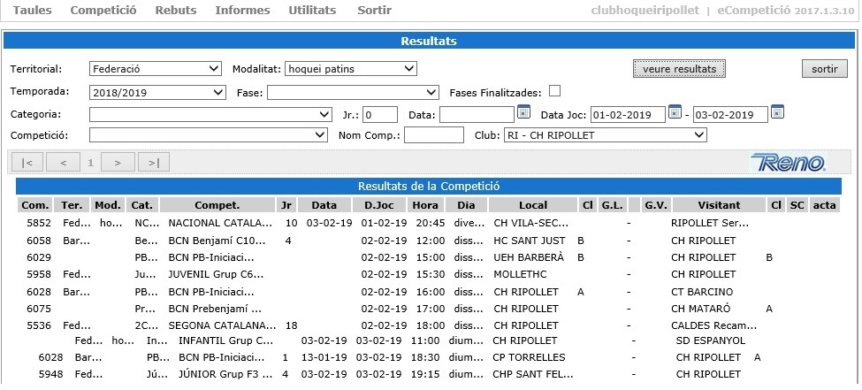
Task: Select the CH MATARÓ visitor cell
Action: 700,309
